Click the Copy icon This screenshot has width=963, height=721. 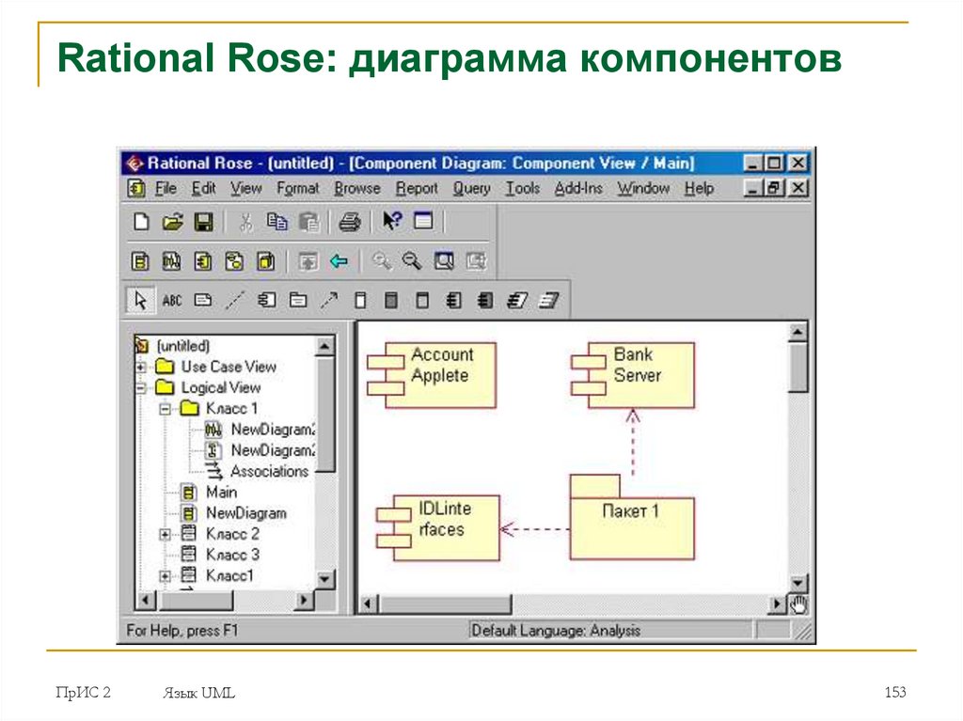277,222
